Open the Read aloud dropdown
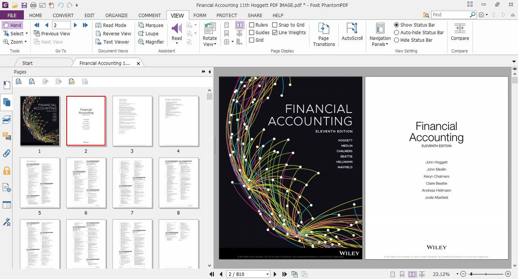The image size is (518, 279). [x=177, y=43]
